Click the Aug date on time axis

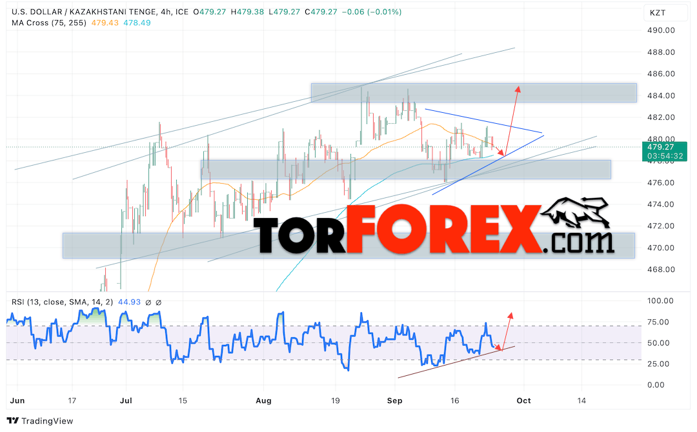point(263,400)
